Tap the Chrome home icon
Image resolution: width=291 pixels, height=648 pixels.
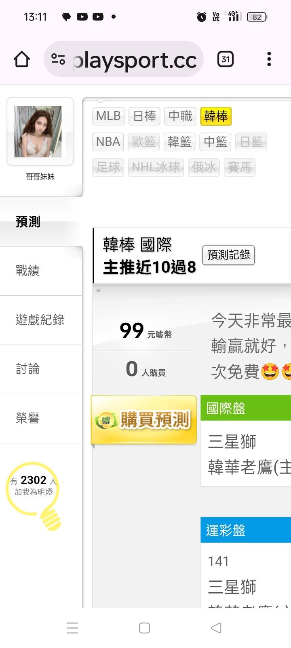22,60
